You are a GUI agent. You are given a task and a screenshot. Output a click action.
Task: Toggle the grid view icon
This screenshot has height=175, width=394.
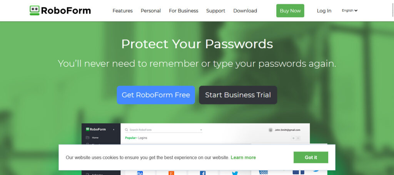(293, 138)
